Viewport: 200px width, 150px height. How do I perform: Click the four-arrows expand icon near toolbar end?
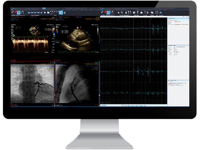(157, 13)
